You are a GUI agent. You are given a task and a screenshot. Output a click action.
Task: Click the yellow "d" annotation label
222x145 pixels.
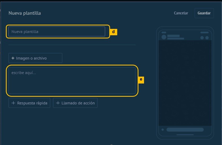[x=113, y=32]
